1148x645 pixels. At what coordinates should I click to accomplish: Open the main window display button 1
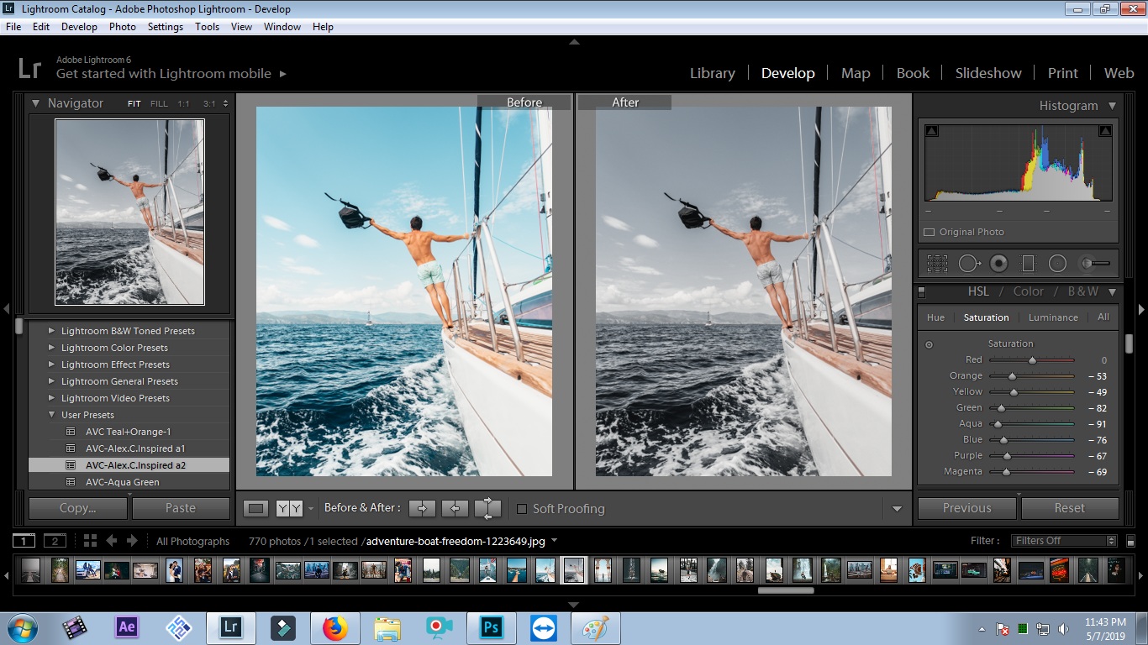pos(24,541)
